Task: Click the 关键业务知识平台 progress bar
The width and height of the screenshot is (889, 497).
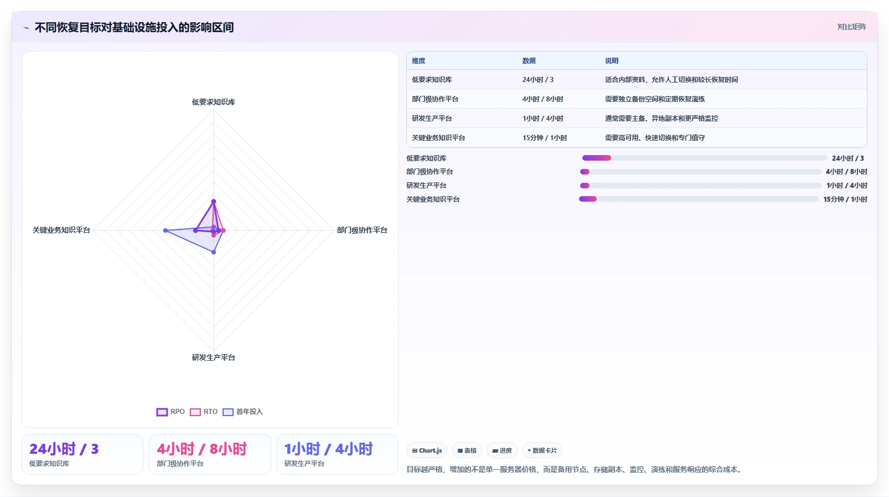Action: (x=699, y=199)
